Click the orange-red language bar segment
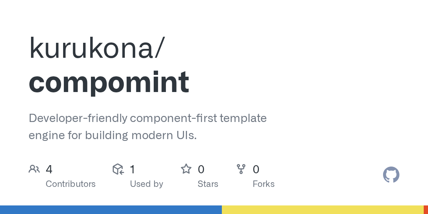The image size is (428, 214). (426, 210)
